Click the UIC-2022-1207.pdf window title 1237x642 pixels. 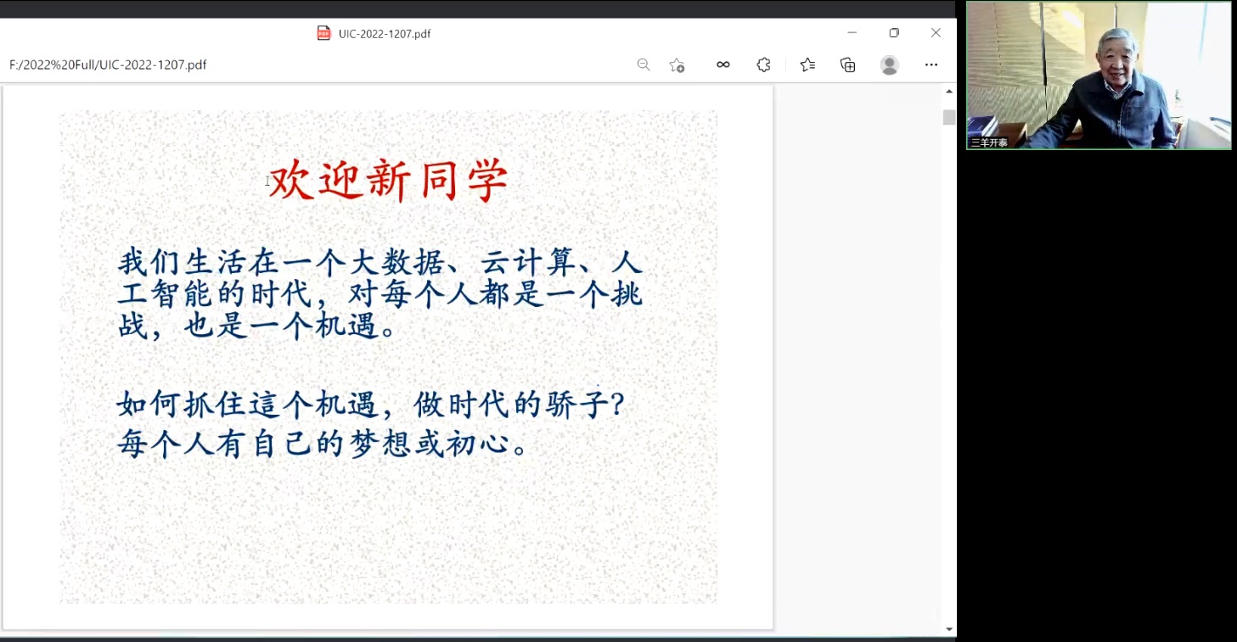pyautogui.click(x=385, y=34)
